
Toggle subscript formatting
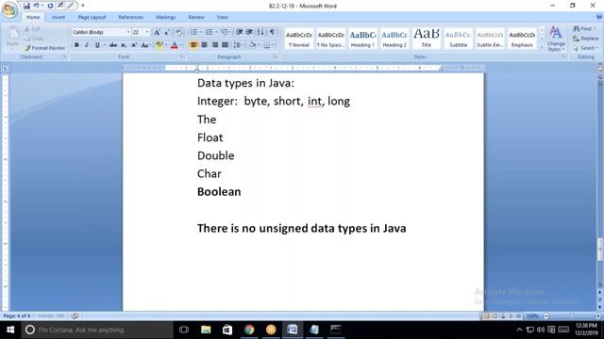pyautogui.click(x=124, y=45)
